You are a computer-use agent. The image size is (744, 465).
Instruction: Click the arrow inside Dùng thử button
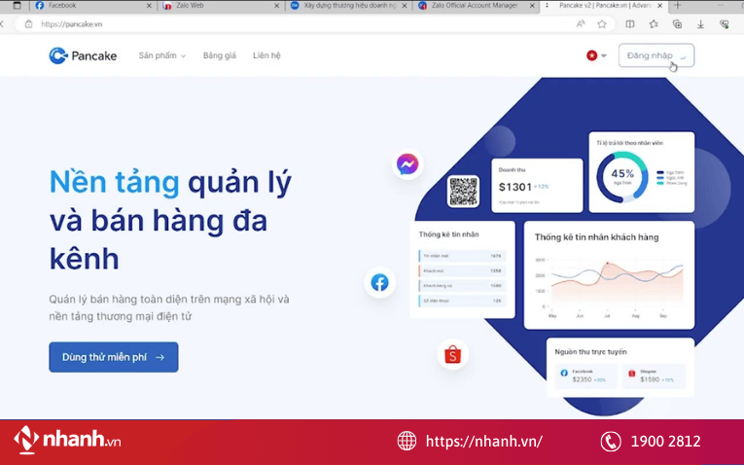click(x=159, y=357)
